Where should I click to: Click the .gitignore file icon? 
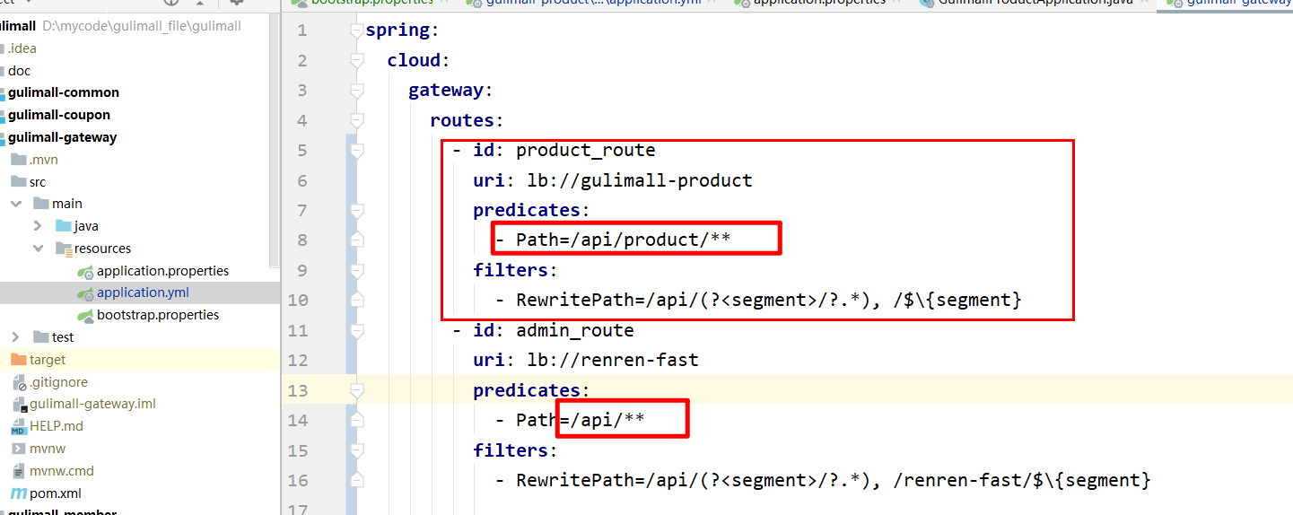pyautogui.click(x=19, y=382)
